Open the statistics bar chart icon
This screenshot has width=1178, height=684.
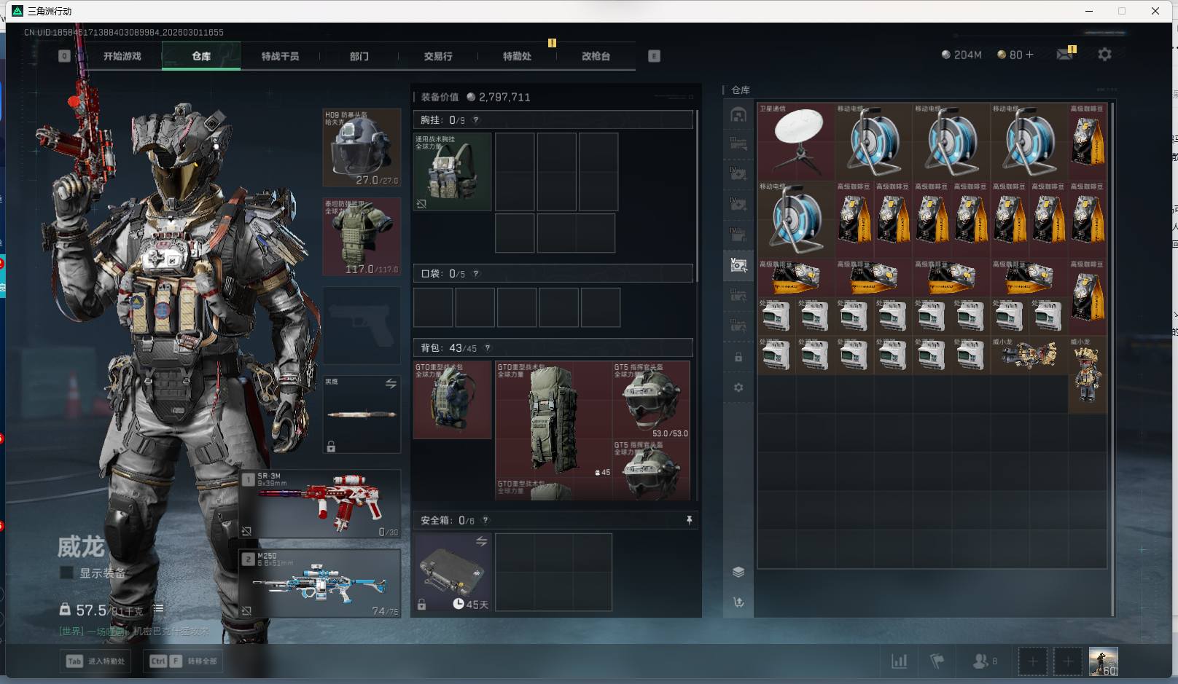[x=900, y=661]
